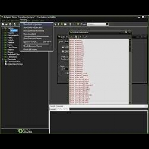Open the Run menu in menu bar
The height and width of the screenshot is (149, 149).
tap(29, 21)
